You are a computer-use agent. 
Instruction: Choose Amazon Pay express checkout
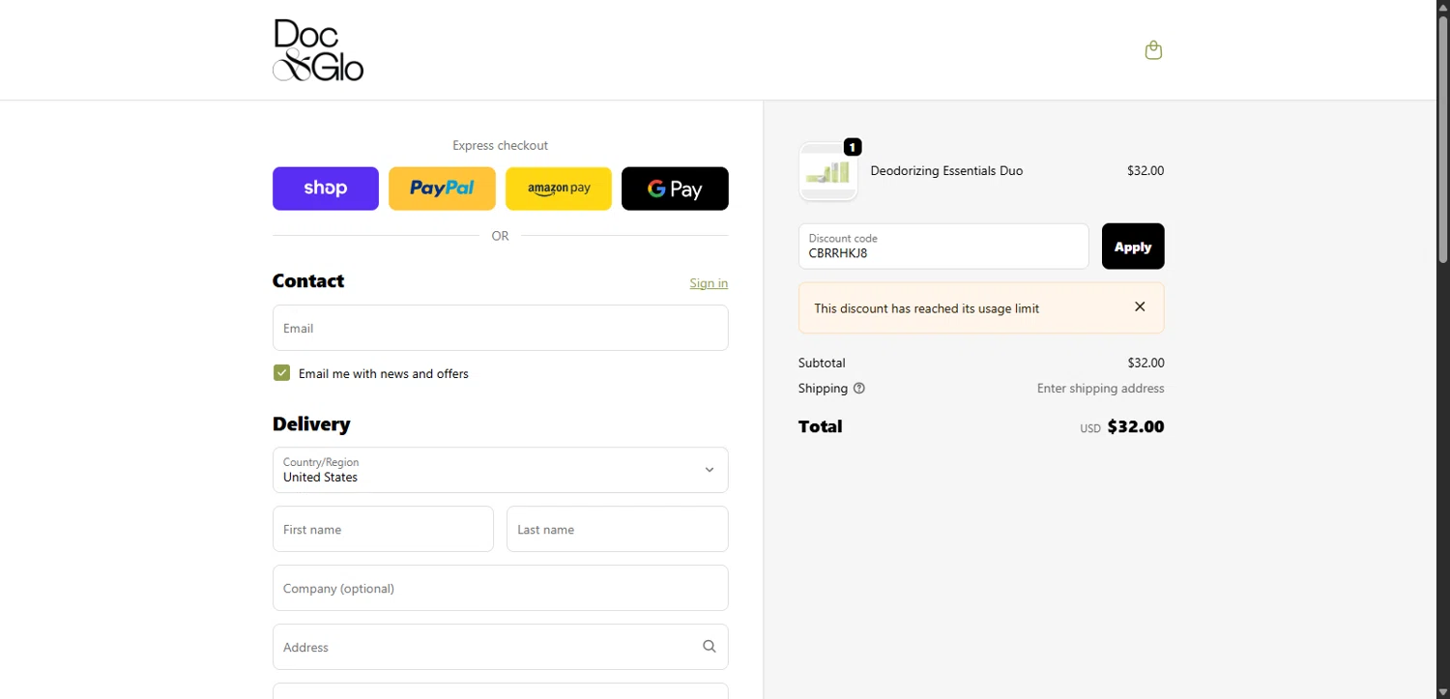[559, 189]
